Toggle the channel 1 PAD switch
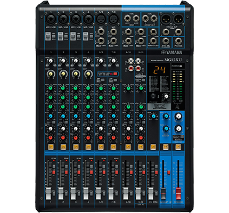The height and width of the screenshot is (213, 229). pos(47,36)
